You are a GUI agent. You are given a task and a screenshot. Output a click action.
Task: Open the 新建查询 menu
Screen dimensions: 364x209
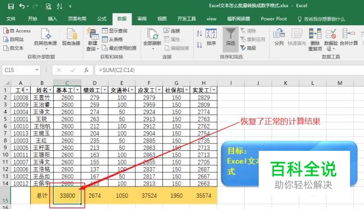92,39
